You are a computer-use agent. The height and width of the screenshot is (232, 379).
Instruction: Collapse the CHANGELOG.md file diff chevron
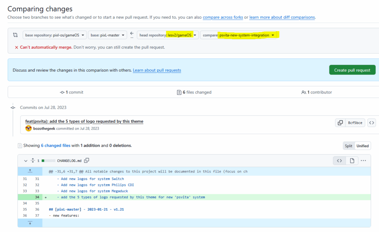tap(26, 161)
